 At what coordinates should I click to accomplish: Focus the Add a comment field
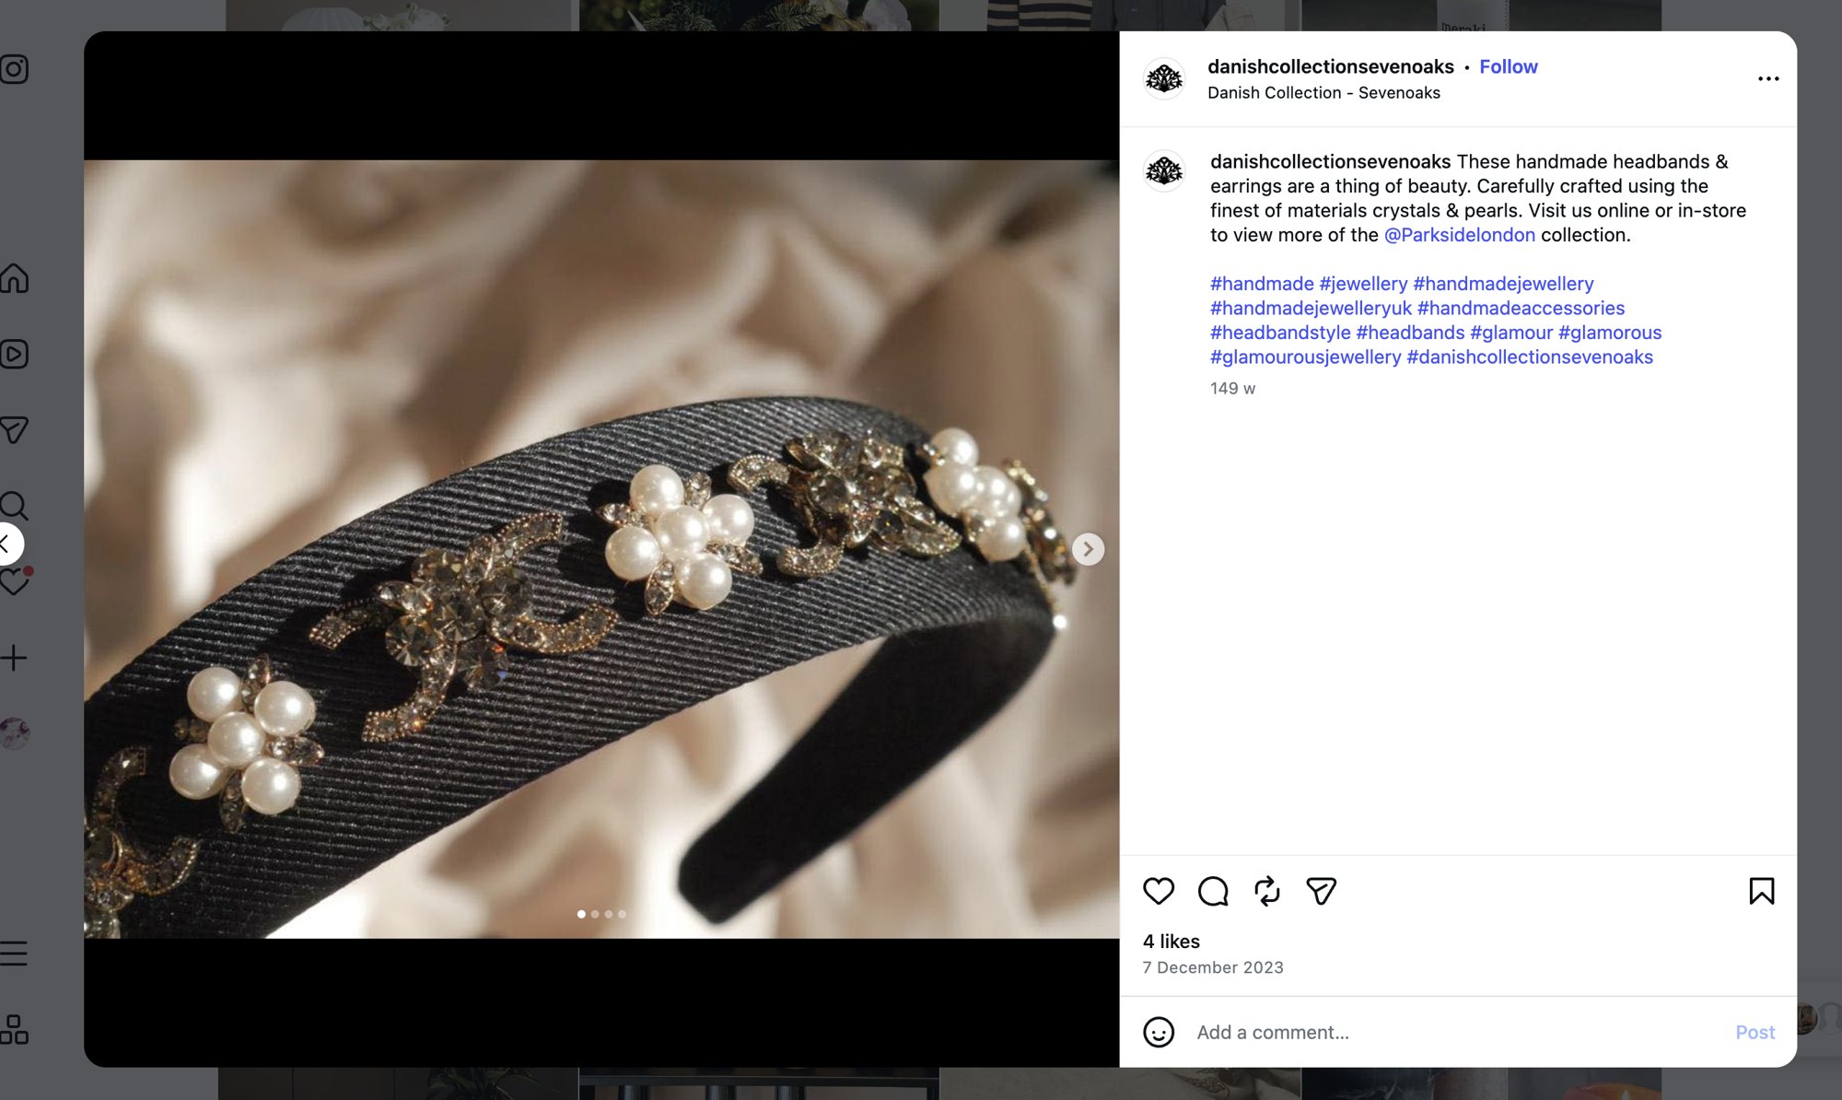pos(1455,1032)
